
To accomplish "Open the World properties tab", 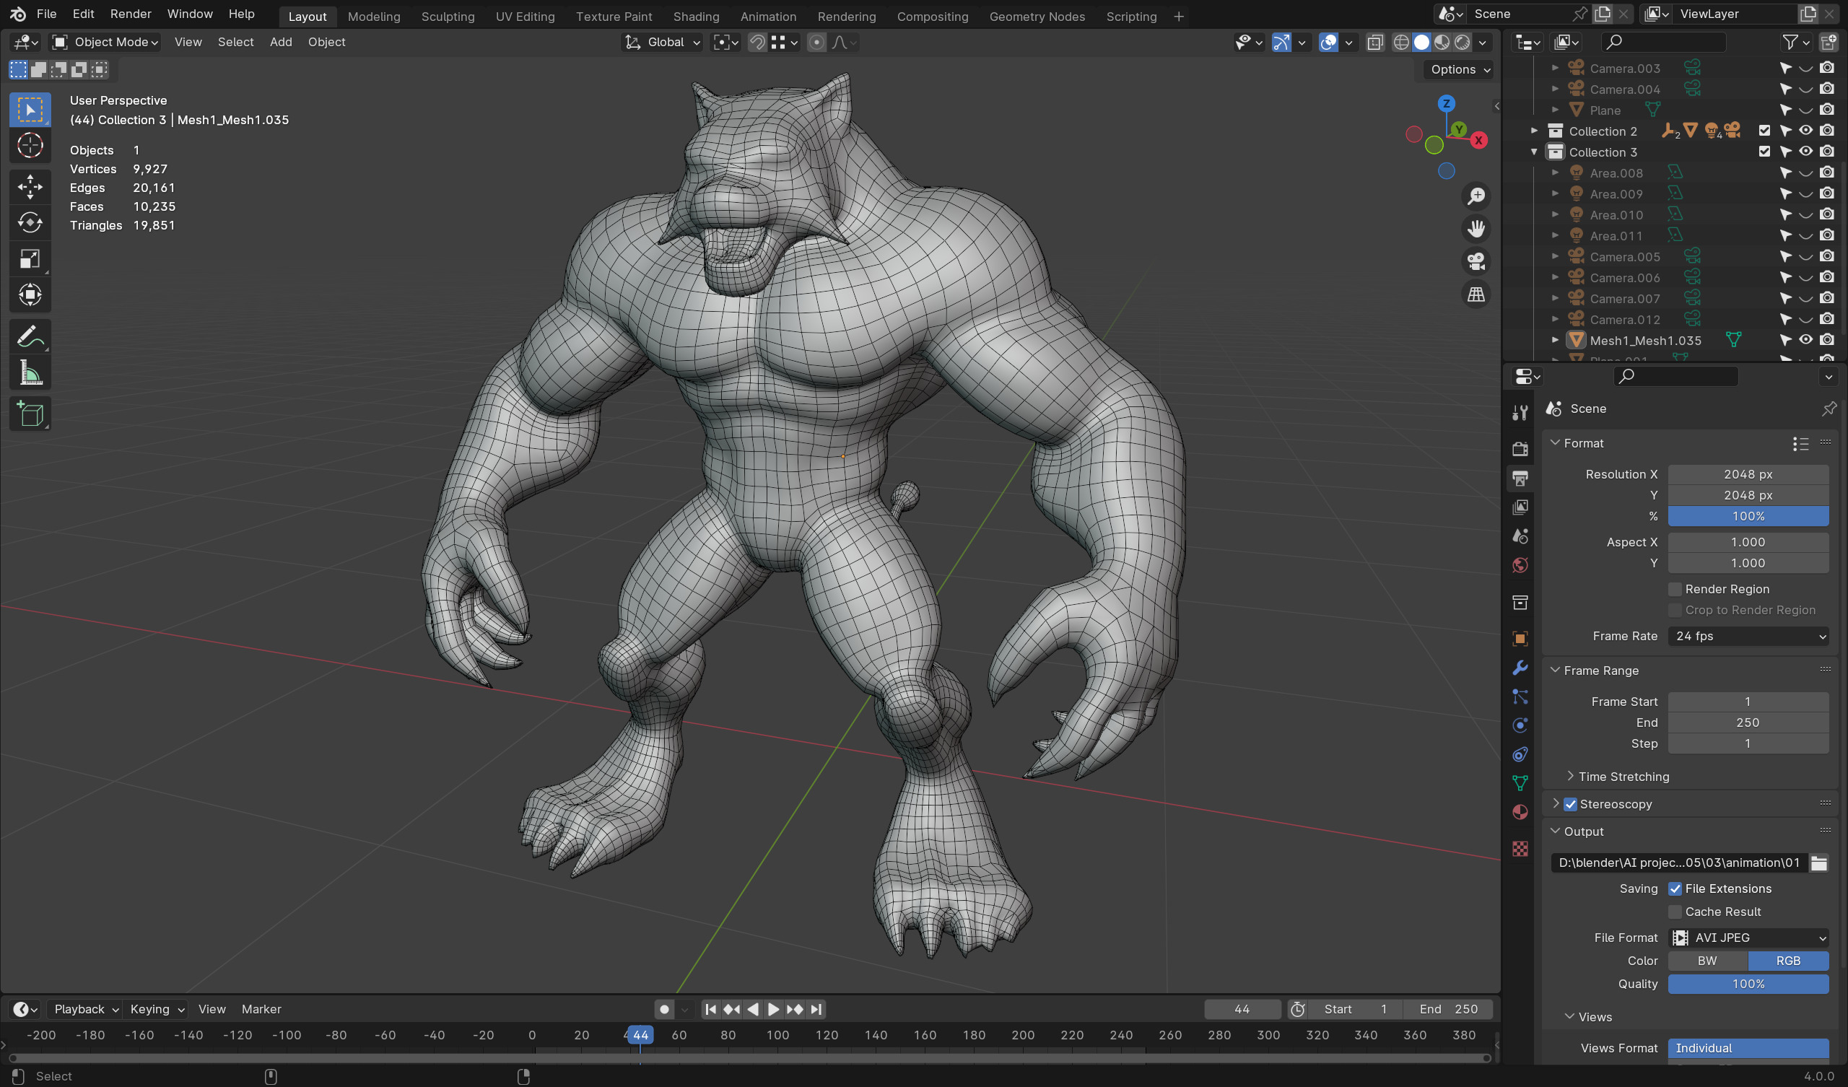I will [1520, 564].
